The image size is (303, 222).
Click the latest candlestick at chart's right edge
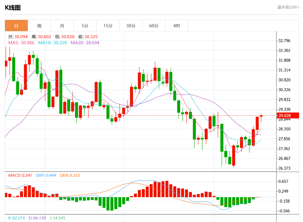pos(261,116)
